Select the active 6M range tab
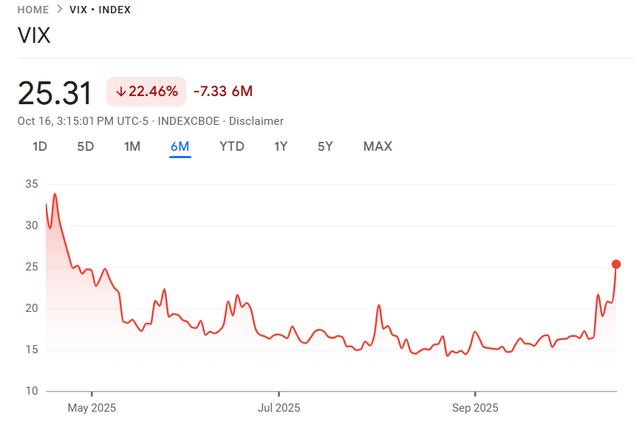The width and height of the screenshot is (634, 422). click(180, 146)
